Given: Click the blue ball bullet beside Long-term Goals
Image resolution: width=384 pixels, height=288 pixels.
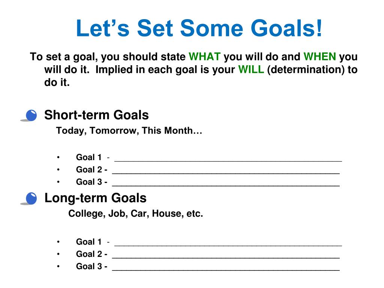Looking at the screenshot, I should coord(31,198).
